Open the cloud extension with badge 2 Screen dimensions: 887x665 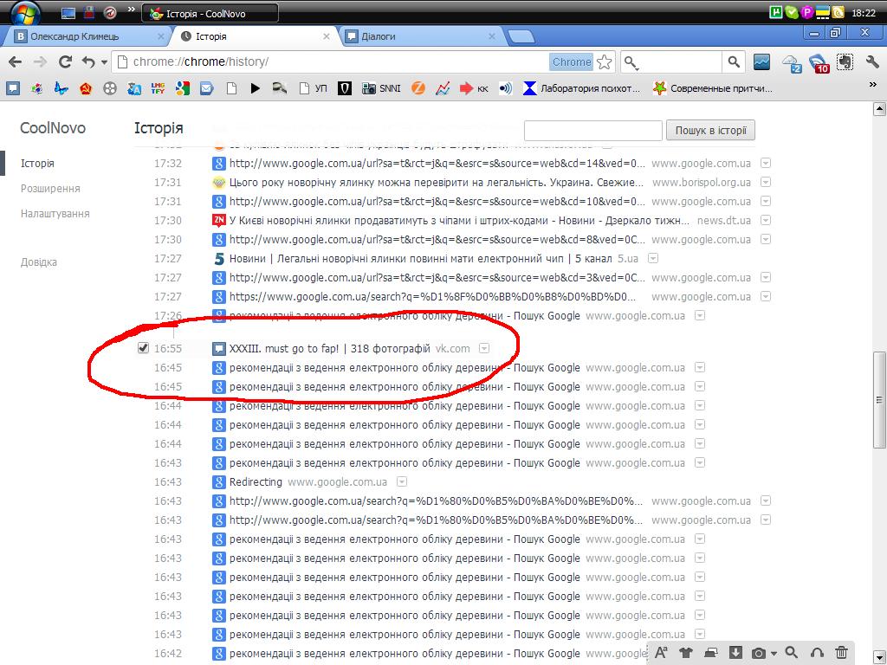click(792, 62)
